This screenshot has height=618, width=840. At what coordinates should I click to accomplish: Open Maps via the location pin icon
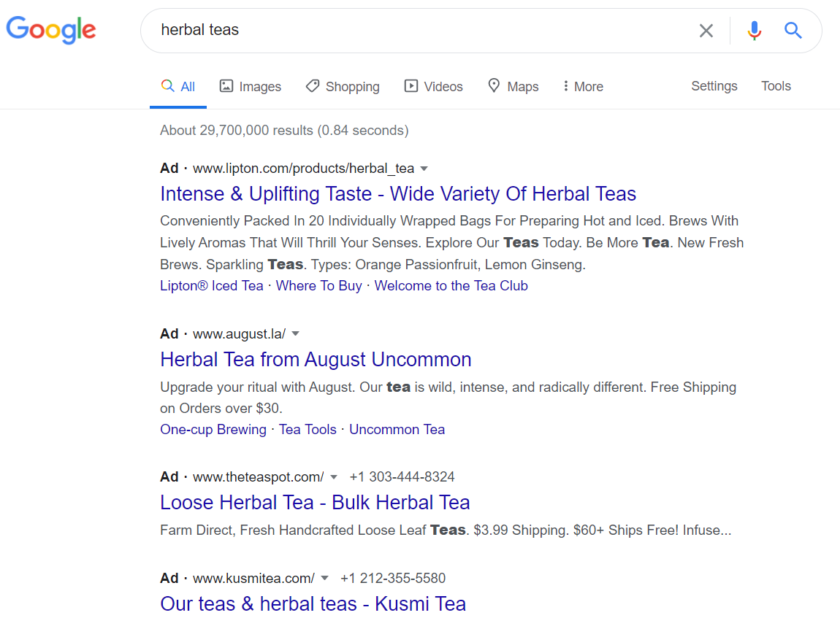pos(493,86)
